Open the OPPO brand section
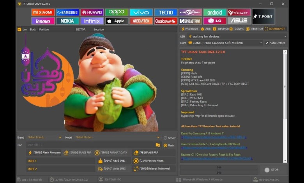The height and width of the screenshot is (183, 304). (117, 12)
